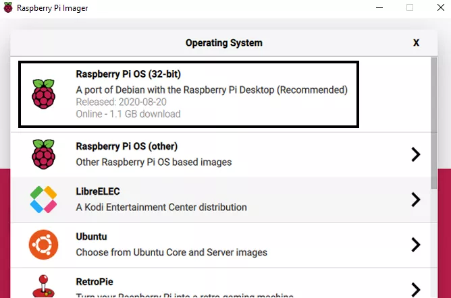The height and width of the screenshot is (298, 451).
Task: Click the LibreELEC colorful diamond logo
Action: click(43, 200)
